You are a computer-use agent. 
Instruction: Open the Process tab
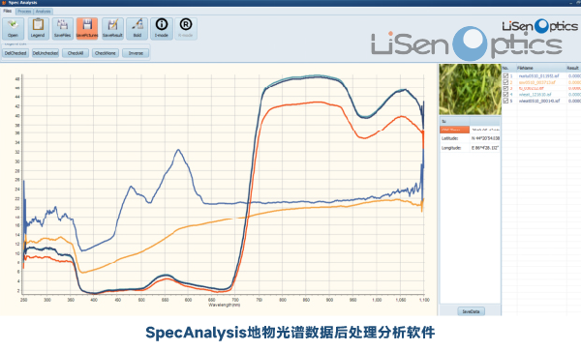24,11
